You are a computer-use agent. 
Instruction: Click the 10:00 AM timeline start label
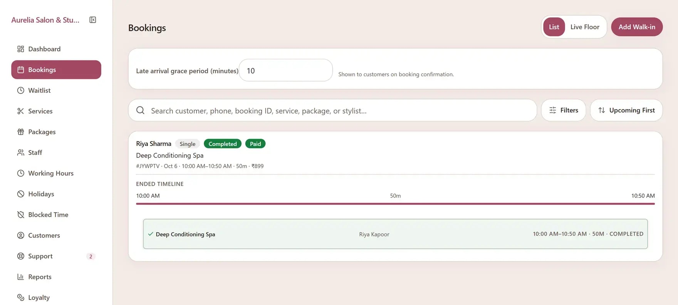pos(148,196)
